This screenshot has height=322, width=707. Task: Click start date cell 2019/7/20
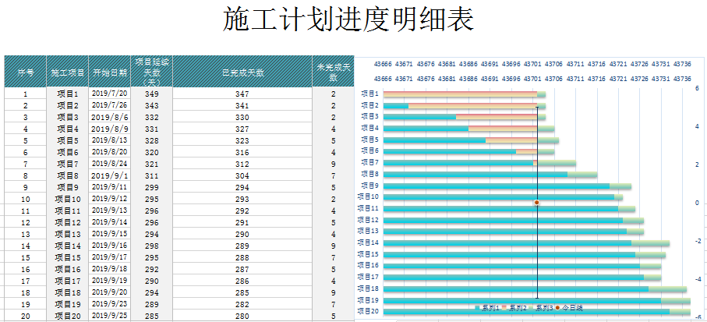tap(110, 94)
